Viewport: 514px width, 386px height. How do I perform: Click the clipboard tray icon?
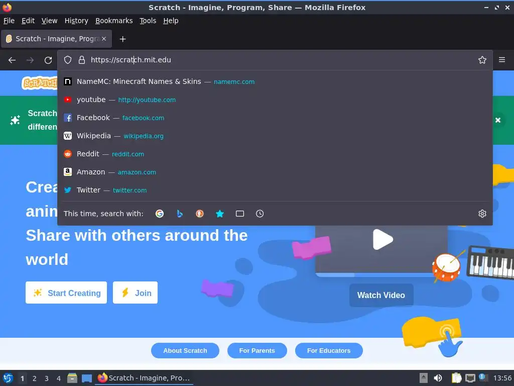point(456,378)
